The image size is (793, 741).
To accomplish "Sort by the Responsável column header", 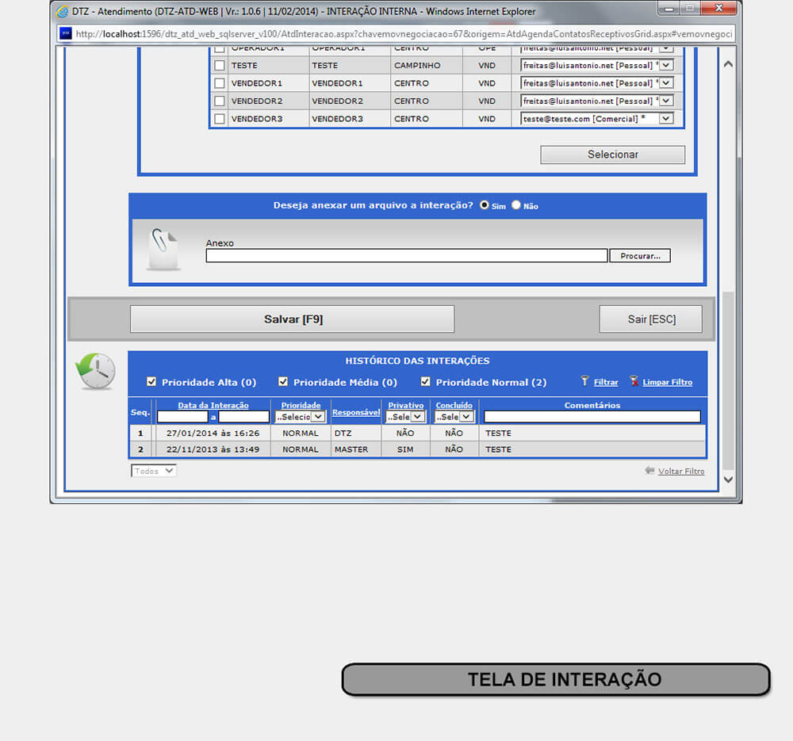I will coord(356,412).
